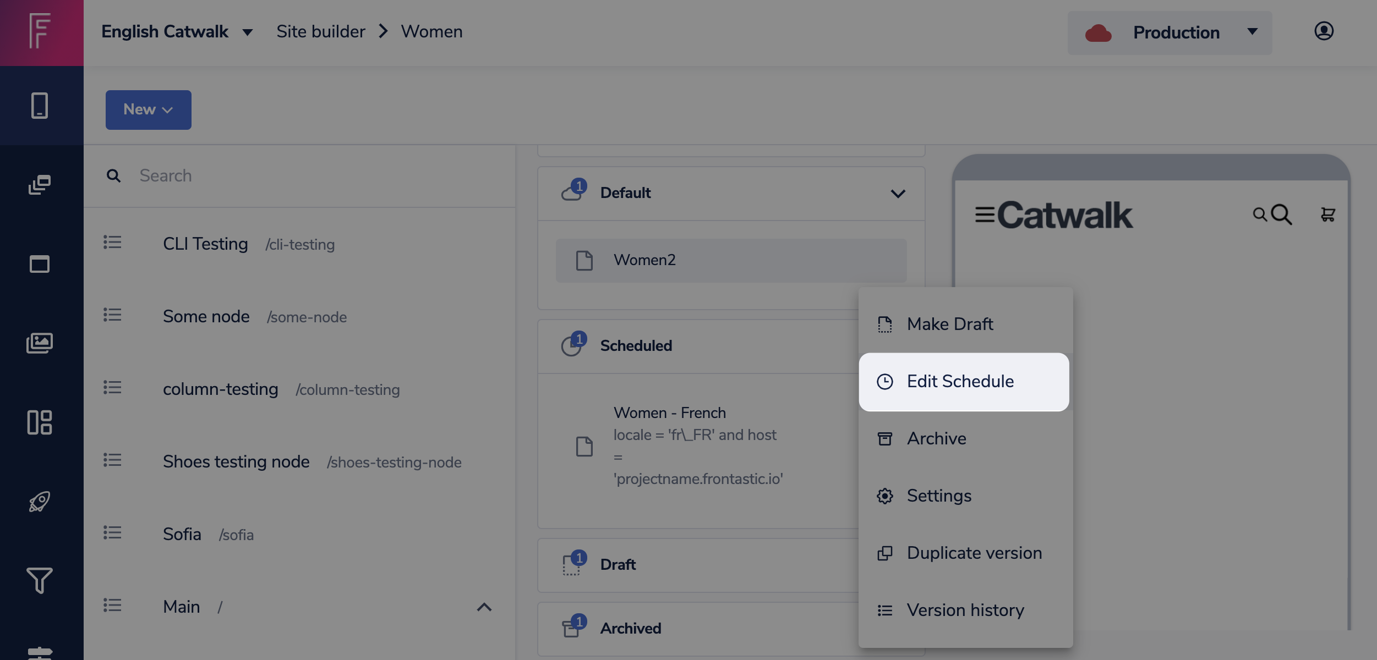Click Site builder breadcrumb link
Image resolution: width=1377 pixels, height=660 pixels.
tap(320, 32)
